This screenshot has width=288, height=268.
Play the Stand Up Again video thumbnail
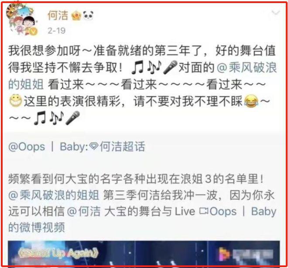pyautogui.click(x=144, y=253)
